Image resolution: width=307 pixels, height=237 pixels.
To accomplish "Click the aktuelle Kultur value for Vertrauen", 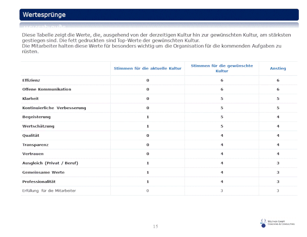I will click(x=148, y=154).
